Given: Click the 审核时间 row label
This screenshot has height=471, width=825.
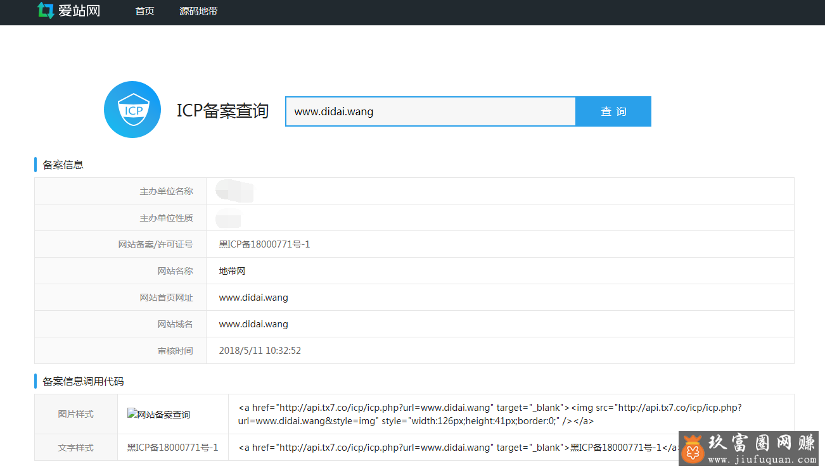Looking at the screenshot, I should 175,351.
